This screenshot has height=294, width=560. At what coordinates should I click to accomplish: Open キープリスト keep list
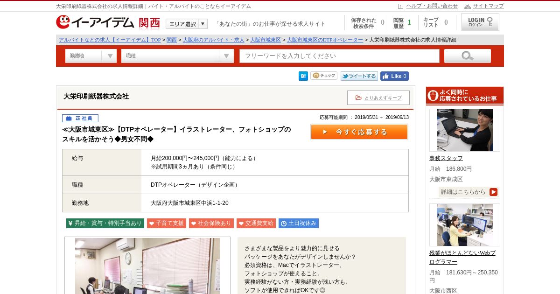[x=435, y=23]
